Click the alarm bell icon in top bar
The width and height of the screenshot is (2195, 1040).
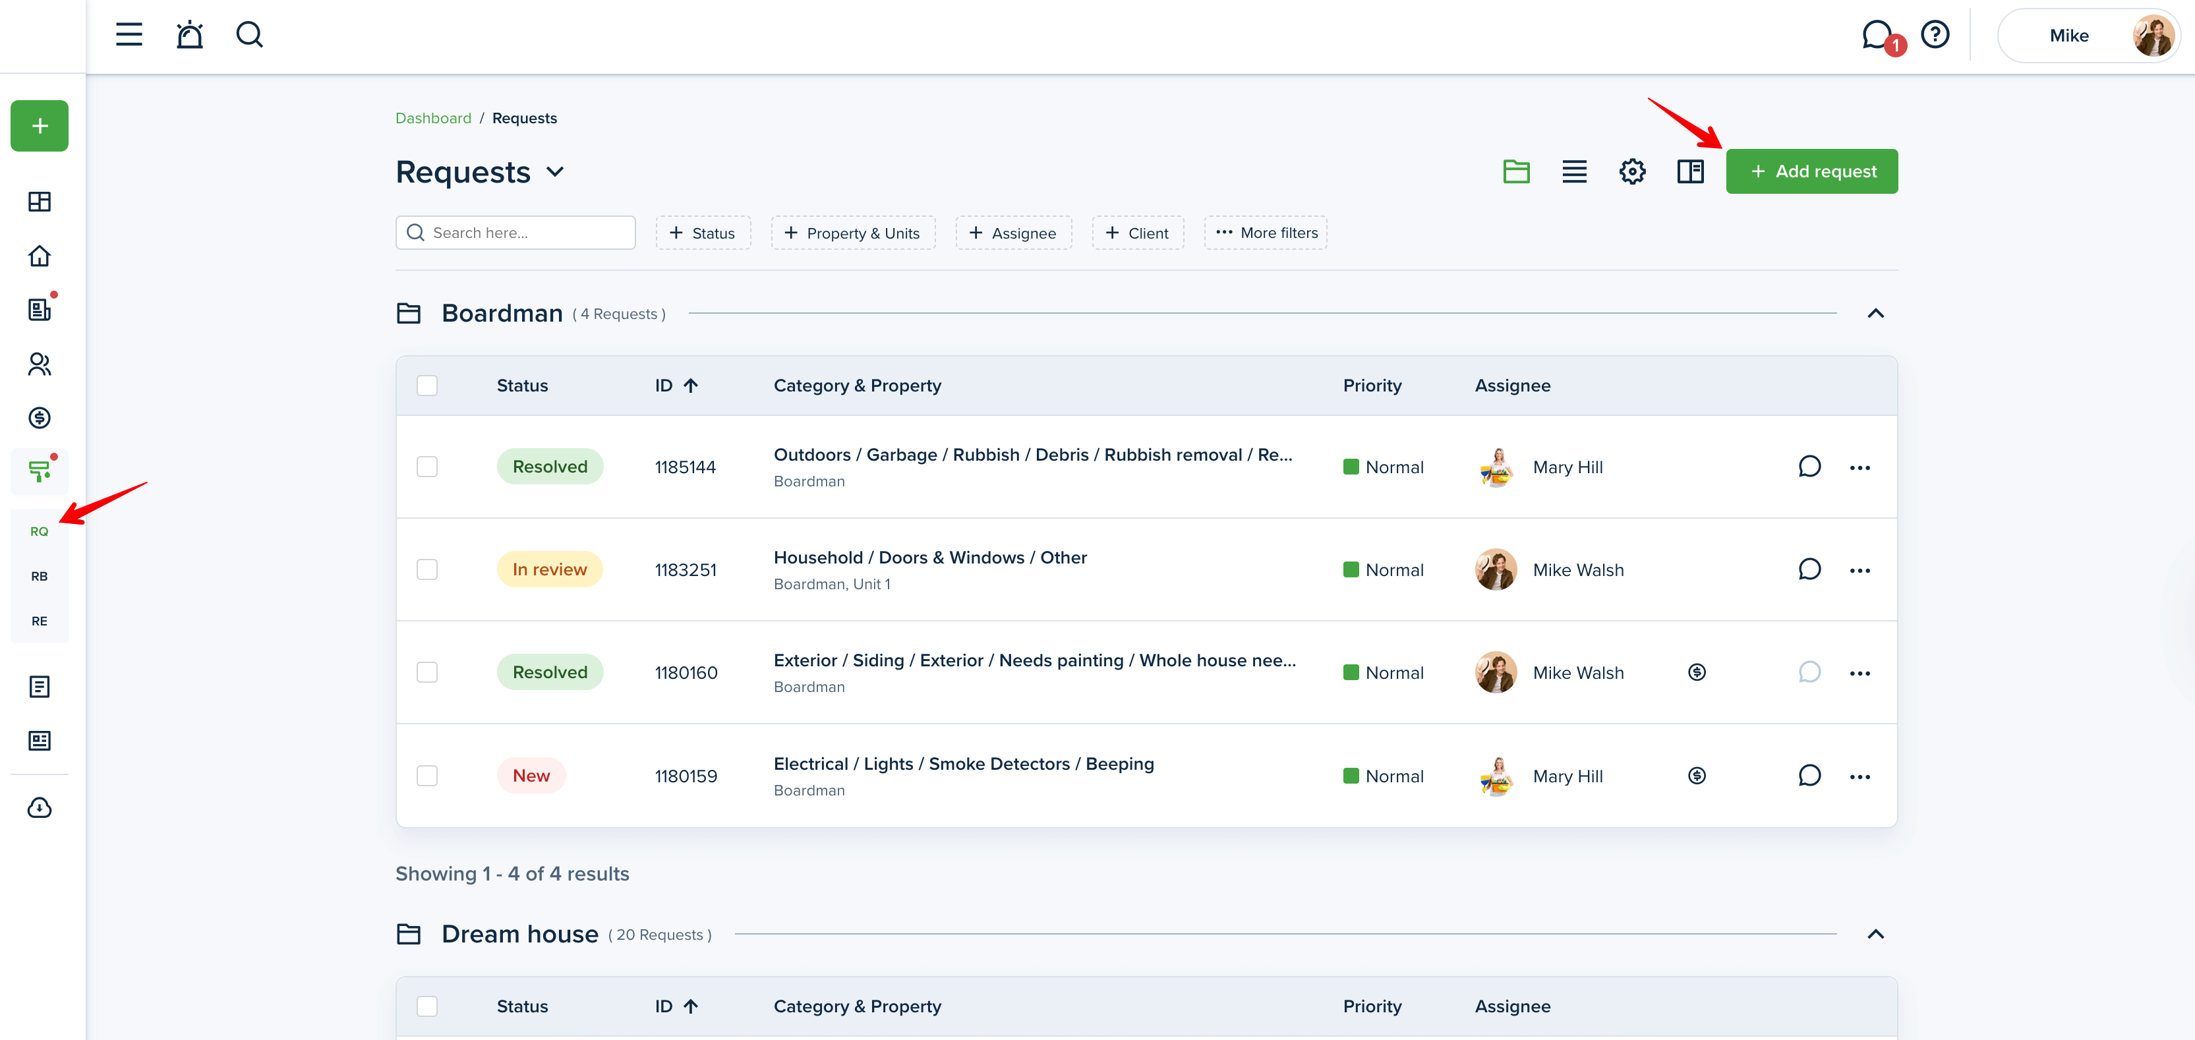(x=189, y=35)
